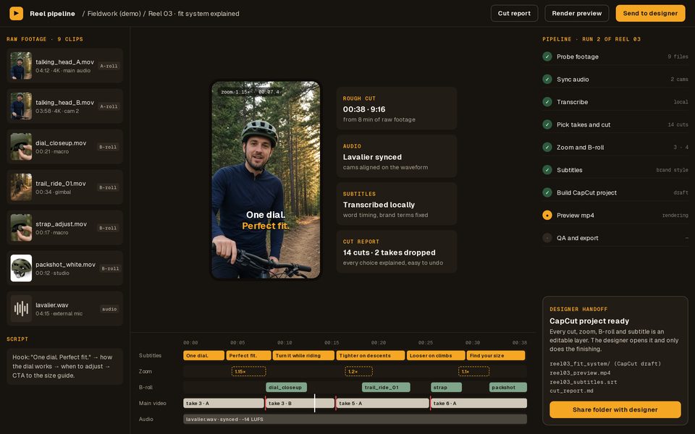Click the Probe footage check icon
This screenshot has width=695, height=434.
(x=547, y=56)
